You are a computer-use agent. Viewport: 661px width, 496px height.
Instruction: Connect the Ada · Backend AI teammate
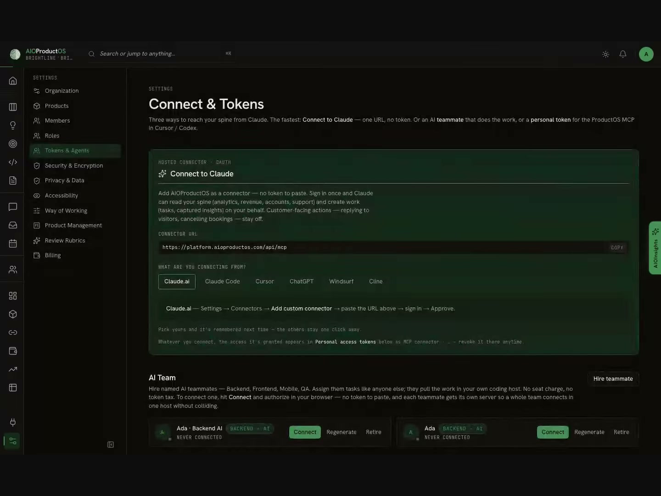tap(305, 432)
